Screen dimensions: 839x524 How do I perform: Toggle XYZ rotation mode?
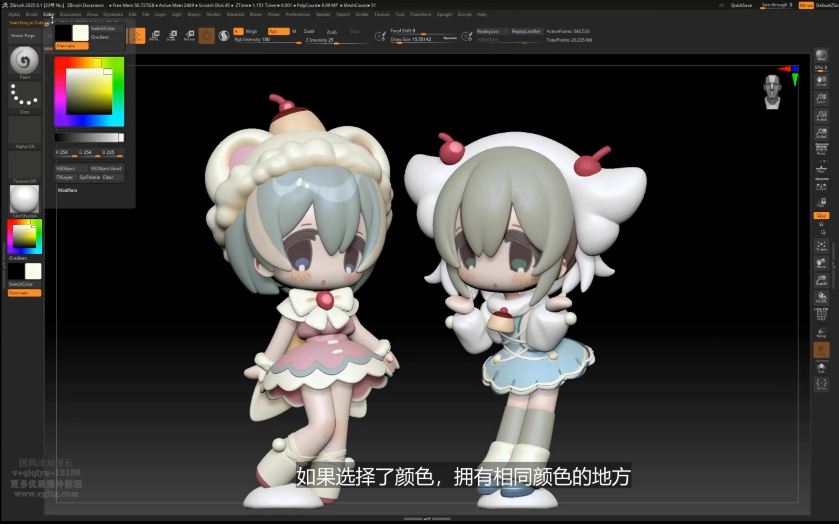(821, 215)
